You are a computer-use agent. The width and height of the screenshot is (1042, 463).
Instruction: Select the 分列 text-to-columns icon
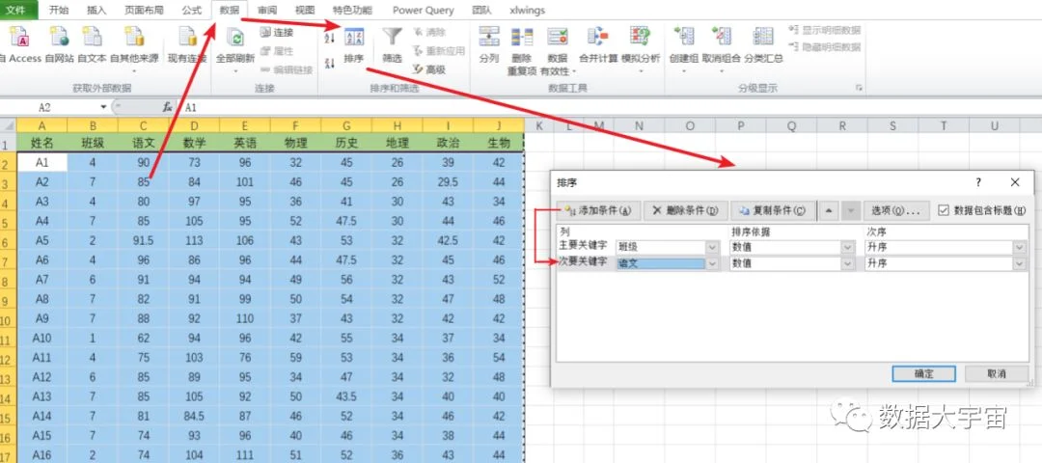pyautogui.click(x=489, y=37)
